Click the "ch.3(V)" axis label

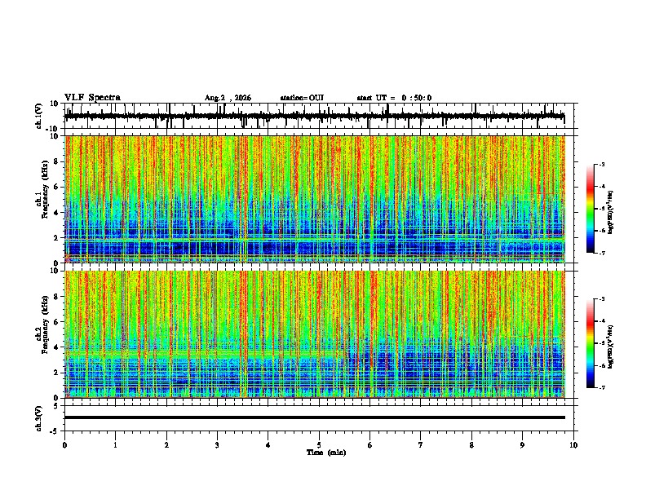39,418
